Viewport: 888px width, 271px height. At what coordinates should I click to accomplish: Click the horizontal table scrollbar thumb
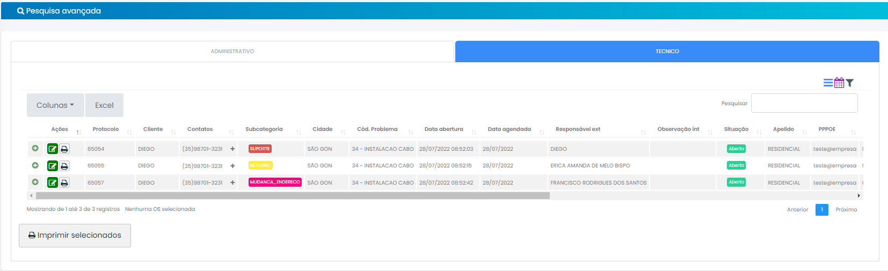293,196
